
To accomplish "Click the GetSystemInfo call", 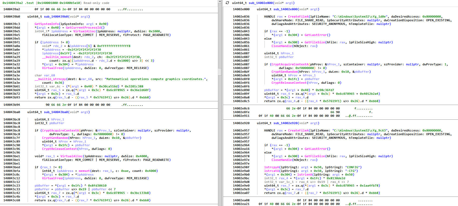I will pos(47,24).
